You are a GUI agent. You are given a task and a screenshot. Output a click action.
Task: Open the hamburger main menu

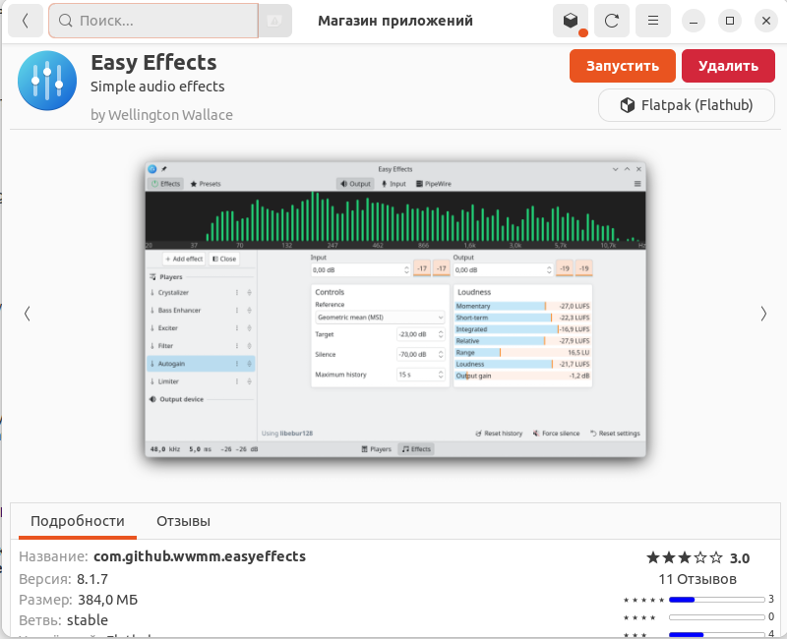(x=652, y=21)
